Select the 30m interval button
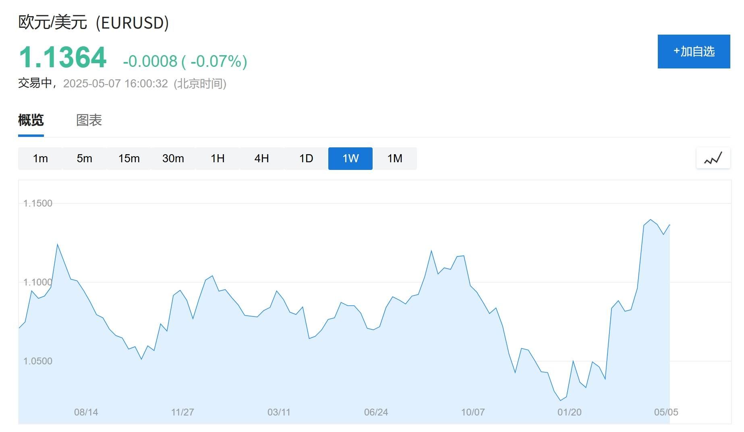 [x=173, y=159]
